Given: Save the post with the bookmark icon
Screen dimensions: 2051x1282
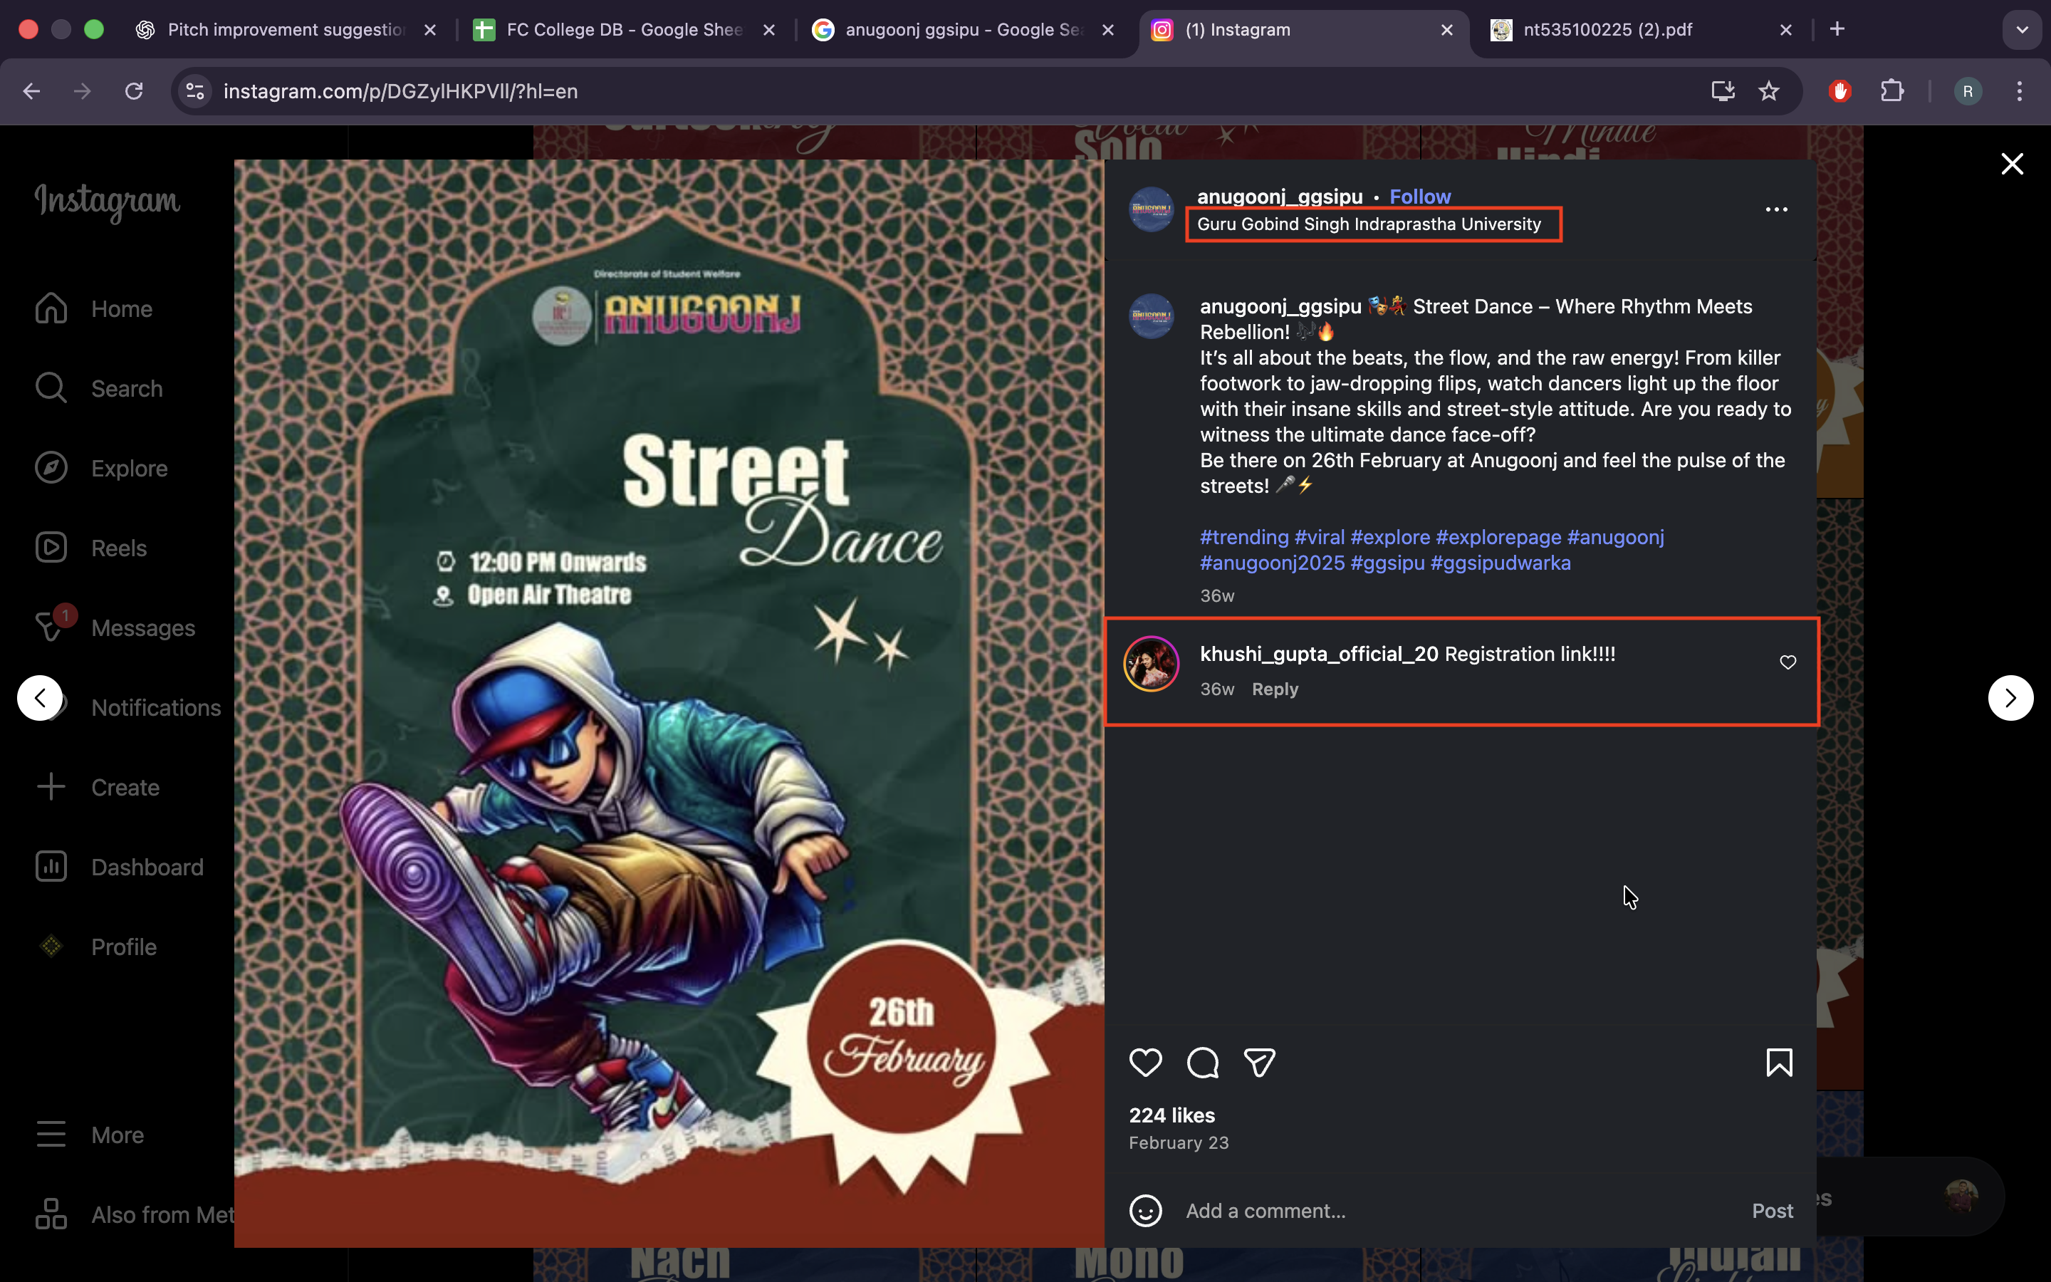Looking at the screenshot, I should pos(1778,1063).
